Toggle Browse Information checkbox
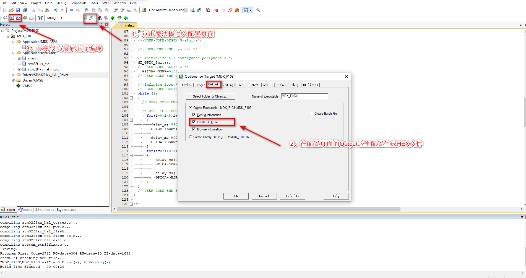Viewport: 526px width, 278px height. [194, 129]
